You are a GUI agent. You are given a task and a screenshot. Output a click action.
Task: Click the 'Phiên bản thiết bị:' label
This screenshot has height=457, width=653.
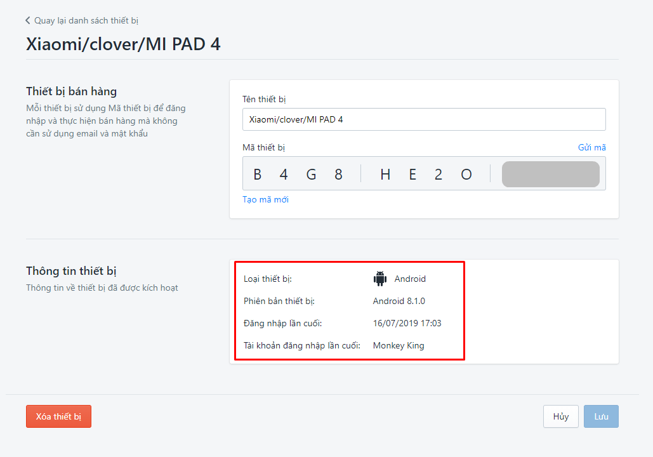279,301
